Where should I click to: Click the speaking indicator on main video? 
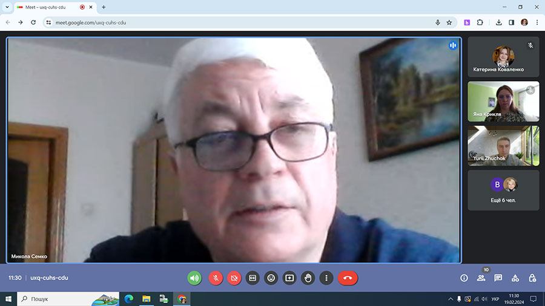pyautogui.click(x=452, y=45)
